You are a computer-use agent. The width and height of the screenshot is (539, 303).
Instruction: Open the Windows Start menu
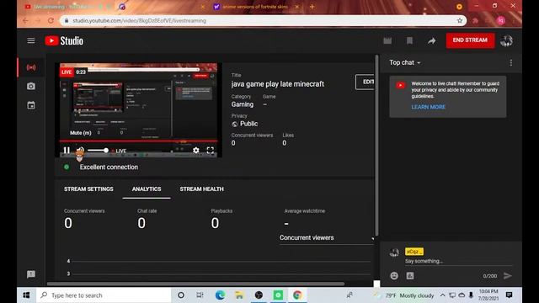pyautogui.click(x=26, y=295)
